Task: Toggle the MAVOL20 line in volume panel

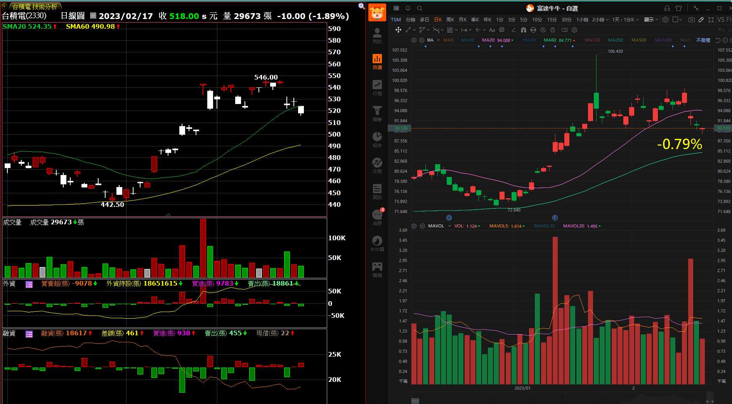Action: [582, 226]
